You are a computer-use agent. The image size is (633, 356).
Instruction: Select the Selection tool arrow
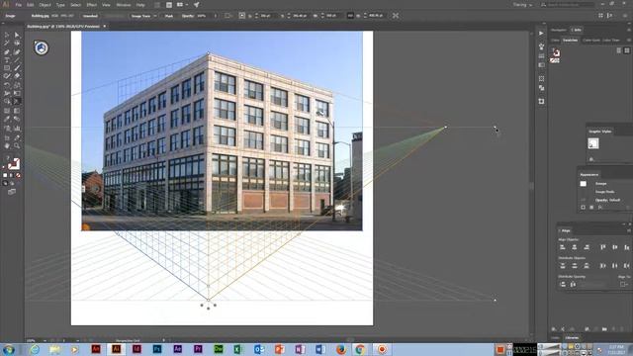[7, 36]
